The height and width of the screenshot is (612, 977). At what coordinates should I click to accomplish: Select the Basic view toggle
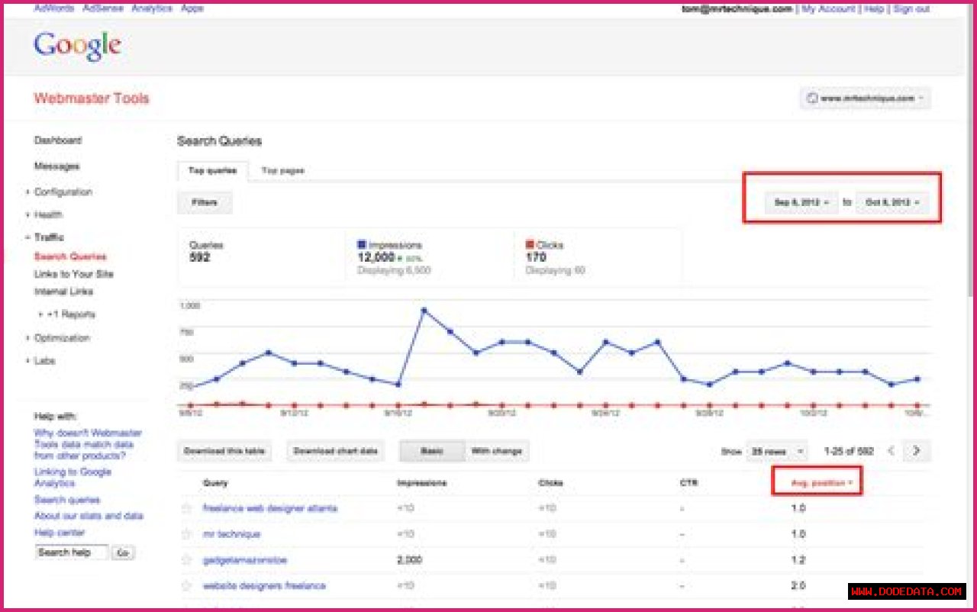pos(432,451)
